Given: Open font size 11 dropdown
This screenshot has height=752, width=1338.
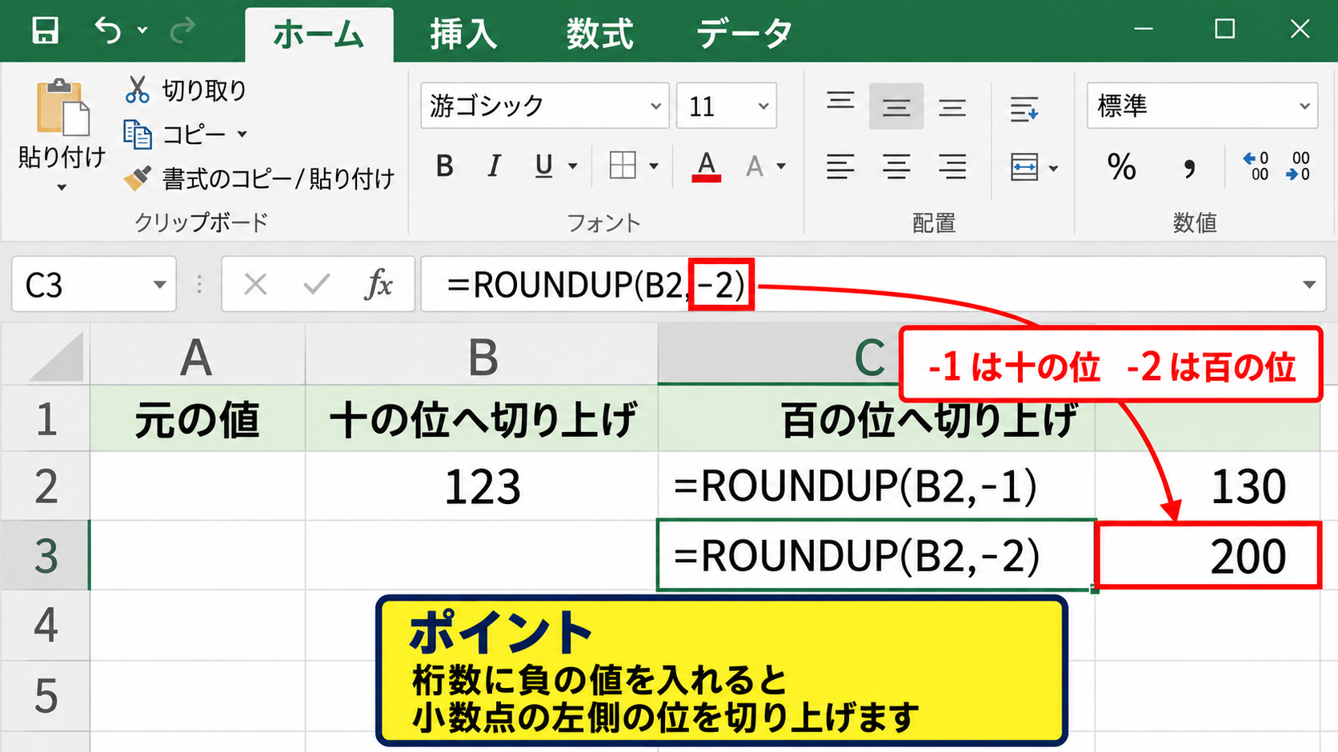Looking at the screenshot, I should (x=763, y=106).
